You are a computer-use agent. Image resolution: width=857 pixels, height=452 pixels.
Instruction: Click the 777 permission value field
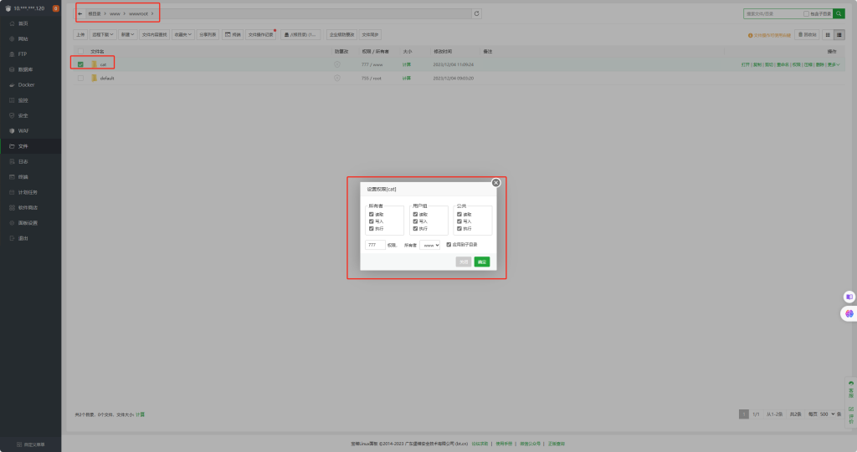(375, 245)
